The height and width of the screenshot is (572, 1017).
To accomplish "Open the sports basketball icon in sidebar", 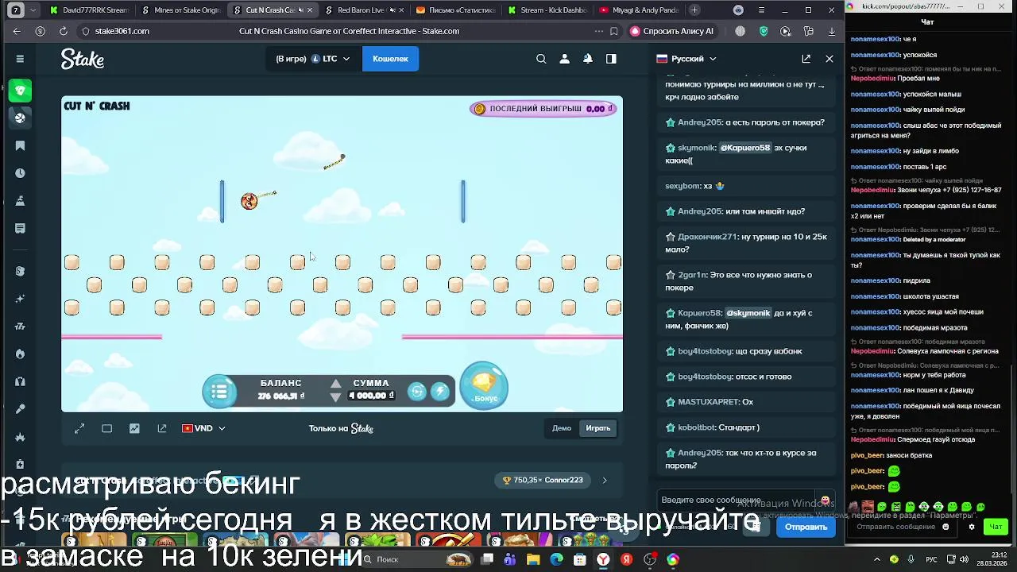I will click(20, 118).
